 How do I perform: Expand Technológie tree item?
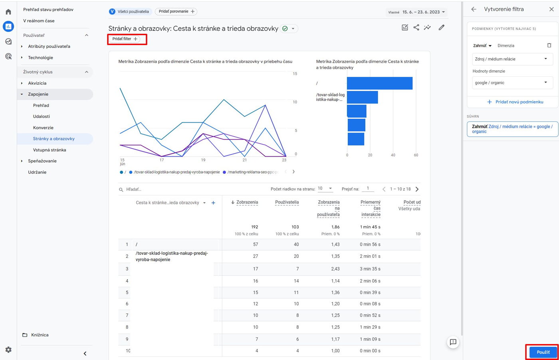point(22,58)
